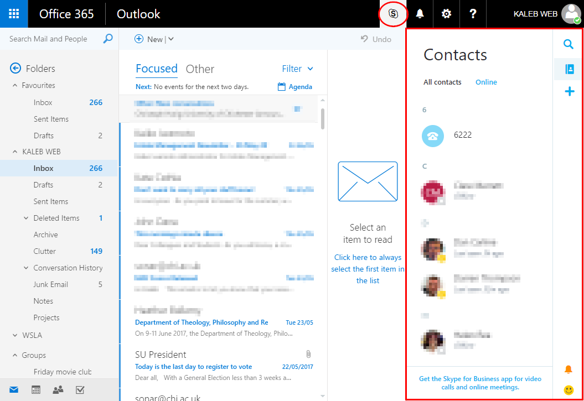584x401 pixels.
Task: Open the Office 365 home link
Action: click(66, 14)
